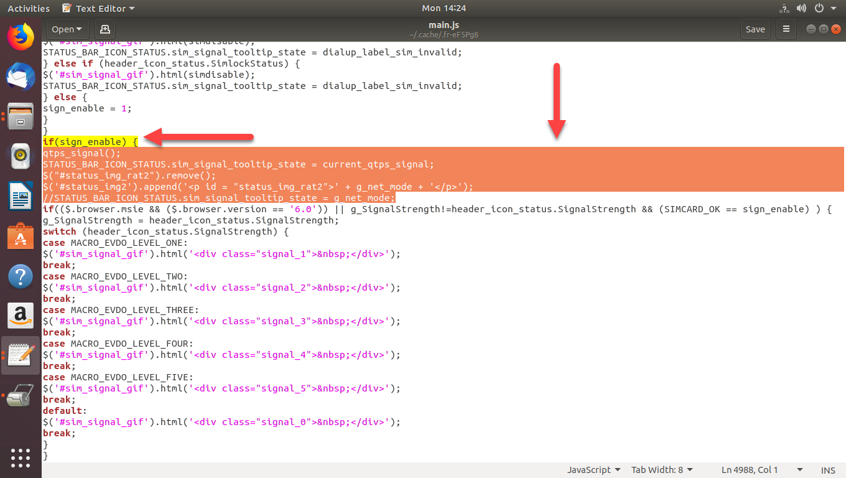Click the volume speaker icon in top bar
This screenshot has height=478, width=846.
[801, 8]
